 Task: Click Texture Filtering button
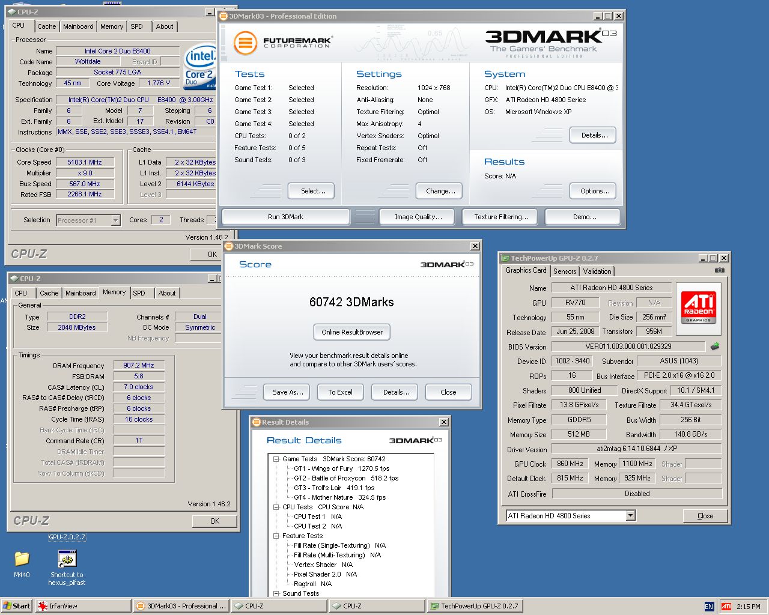click(501, 217)
